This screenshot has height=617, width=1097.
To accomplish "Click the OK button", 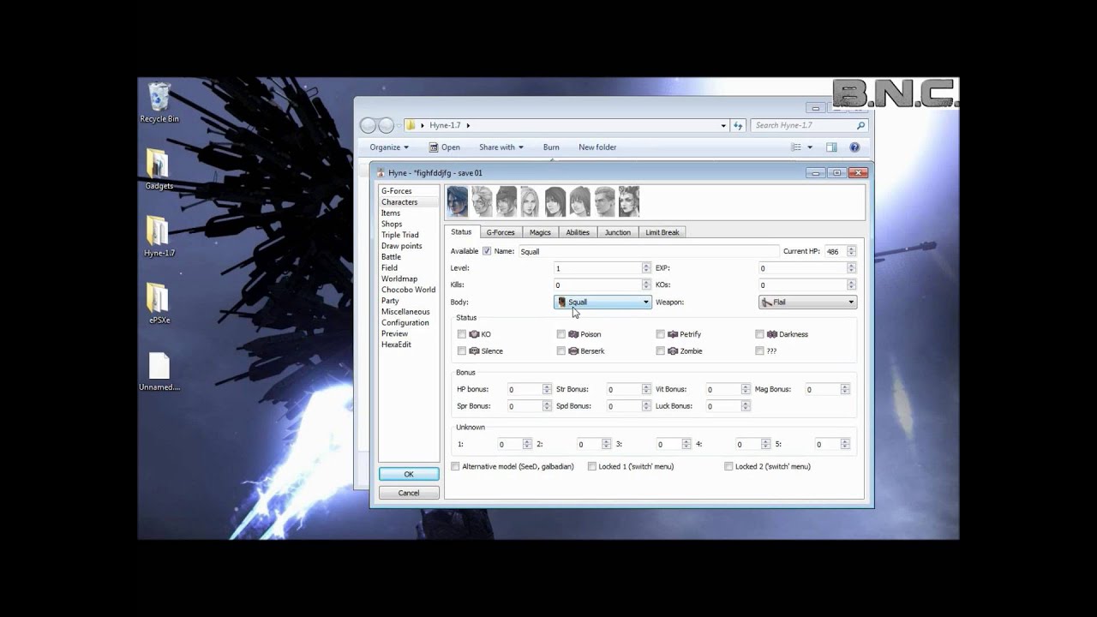I will tap(409, 474).
